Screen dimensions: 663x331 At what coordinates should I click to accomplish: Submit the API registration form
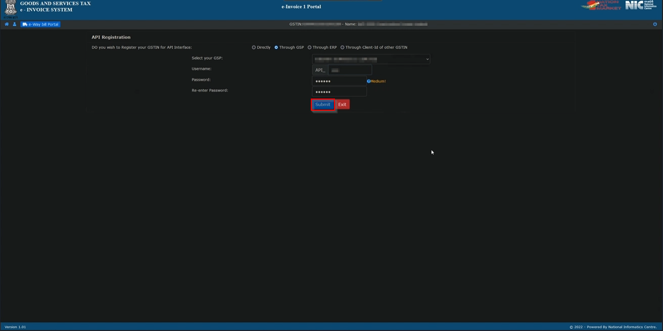pos(323,104)
